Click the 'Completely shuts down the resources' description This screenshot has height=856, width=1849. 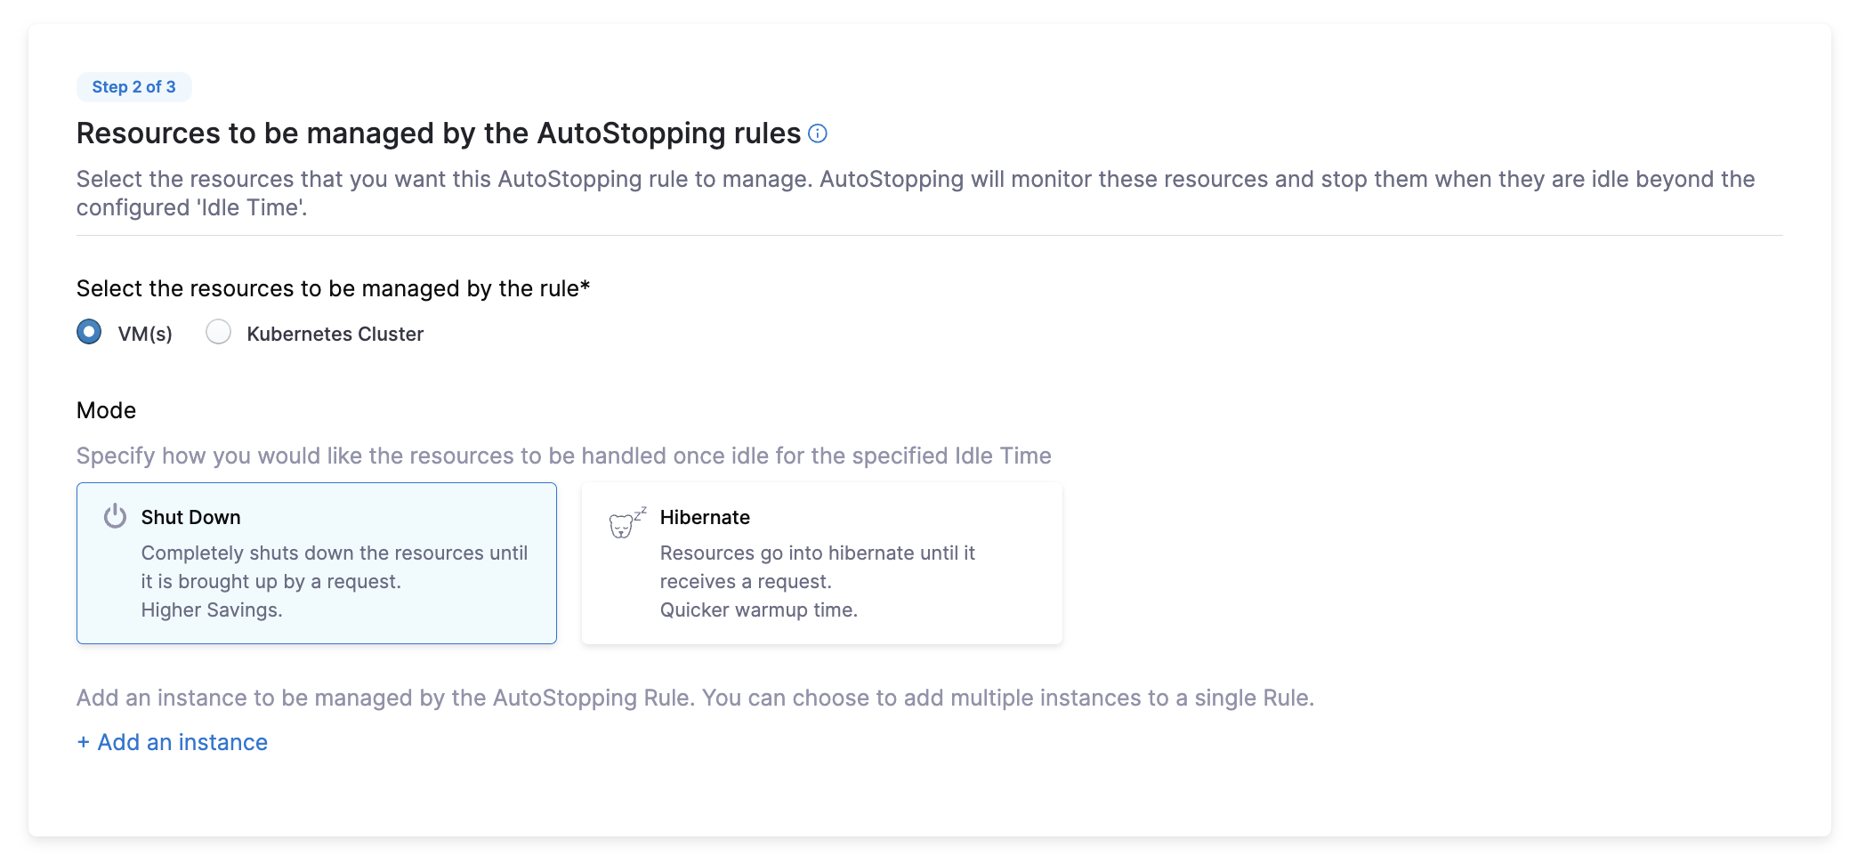(334, 553)
